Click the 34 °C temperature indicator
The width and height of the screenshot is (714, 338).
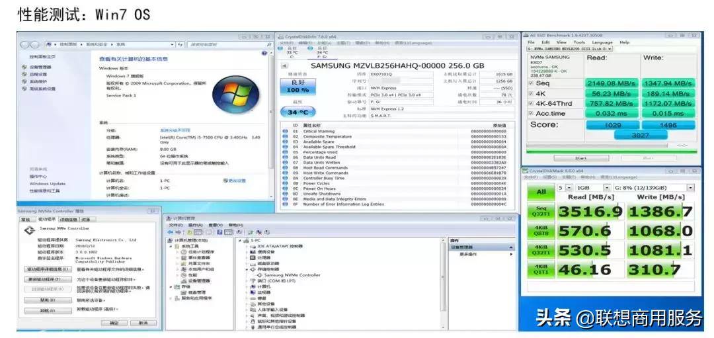coord(299,112)
